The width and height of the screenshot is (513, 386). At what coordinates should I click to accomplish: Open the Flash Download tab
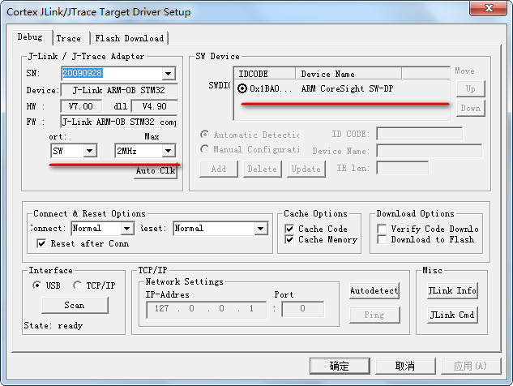(130, 38)
